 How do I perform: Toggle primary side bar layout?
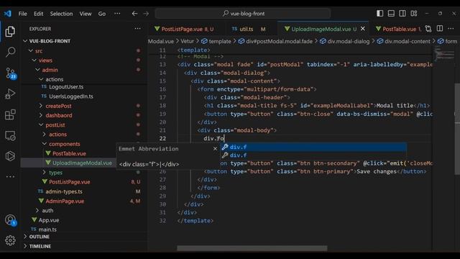tap(379, 13)
